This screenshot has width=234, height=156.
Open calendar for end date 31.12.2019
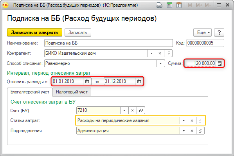point(139,81)
